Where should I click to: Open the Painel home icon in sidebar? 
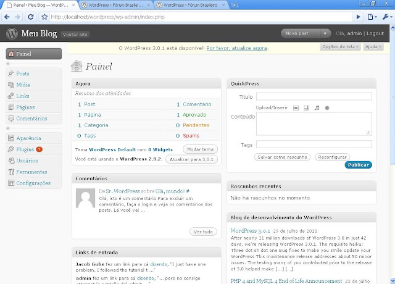(x=11, y=54)
